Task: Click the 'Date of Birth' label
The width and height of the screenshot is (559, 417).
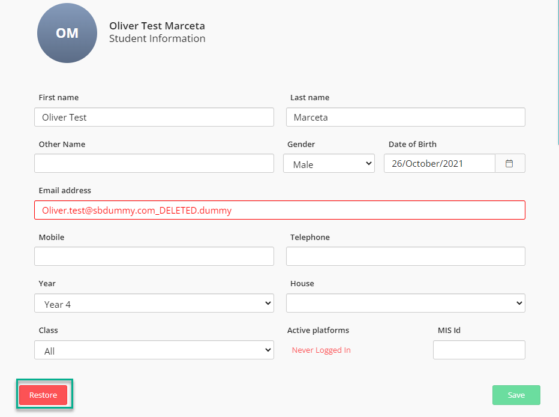Action: coord(413,144)
